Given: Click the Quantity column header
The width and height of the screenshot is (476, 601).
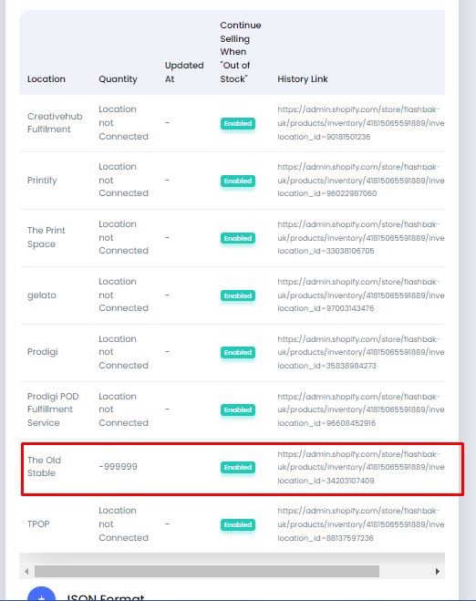Looking at the screenshot, I should point(118,79).
